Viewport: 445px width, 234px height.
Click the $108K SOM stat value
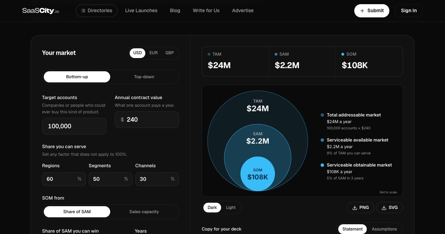pyautogui.click(x=355, y=65)
